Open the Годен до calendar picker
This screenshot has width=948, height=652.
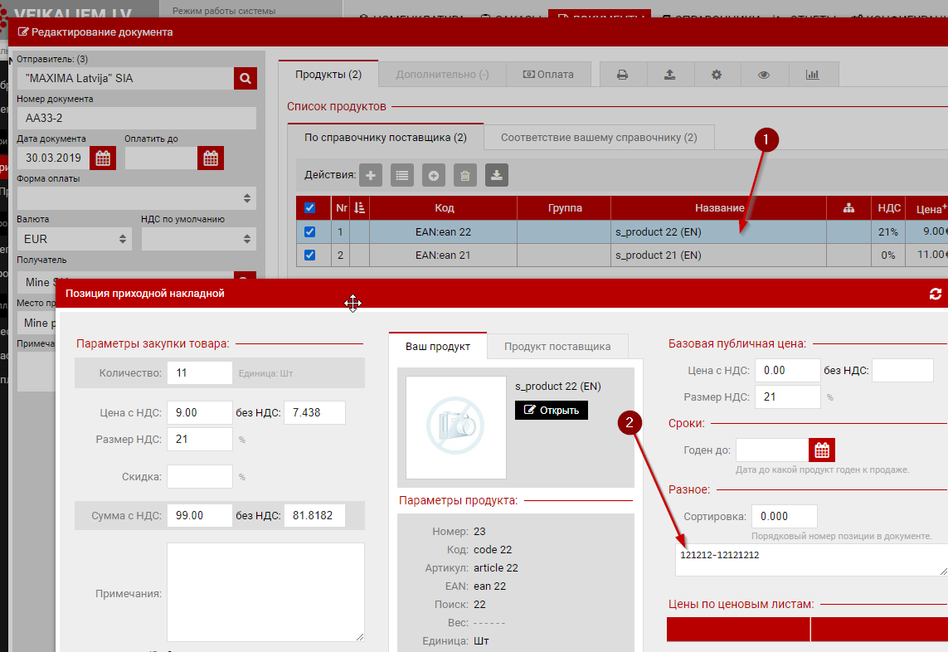[x=821, y=450]
